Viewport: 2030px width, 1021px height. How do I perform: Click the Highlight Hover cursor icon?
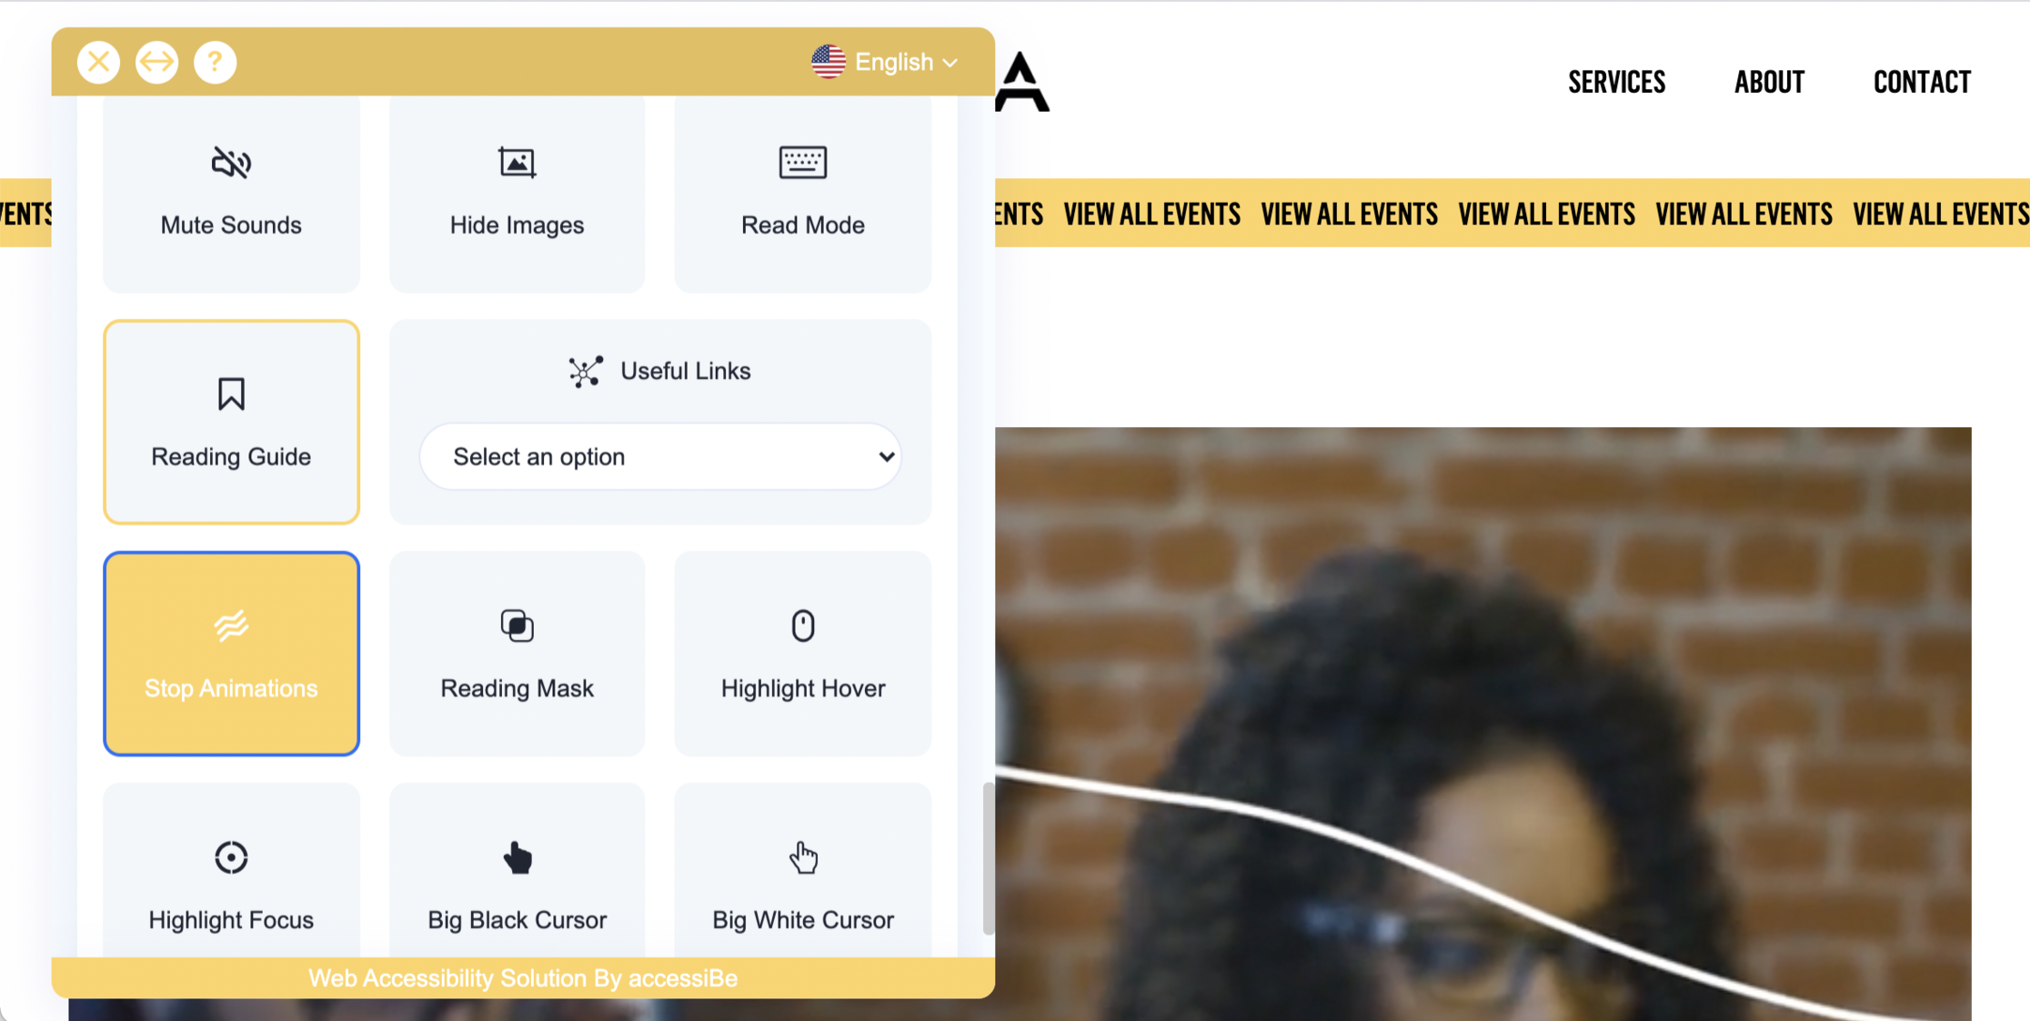[x=803, y=626]
